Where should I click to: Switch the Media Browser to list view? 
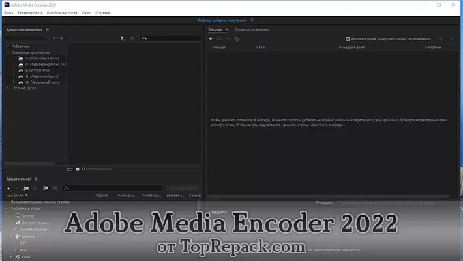[70, 169]
